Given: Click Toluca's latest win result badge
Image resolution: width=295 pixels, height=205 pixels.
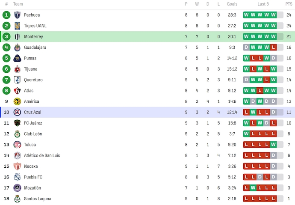Looking at the screenshot, I should (x=274, y=145).
